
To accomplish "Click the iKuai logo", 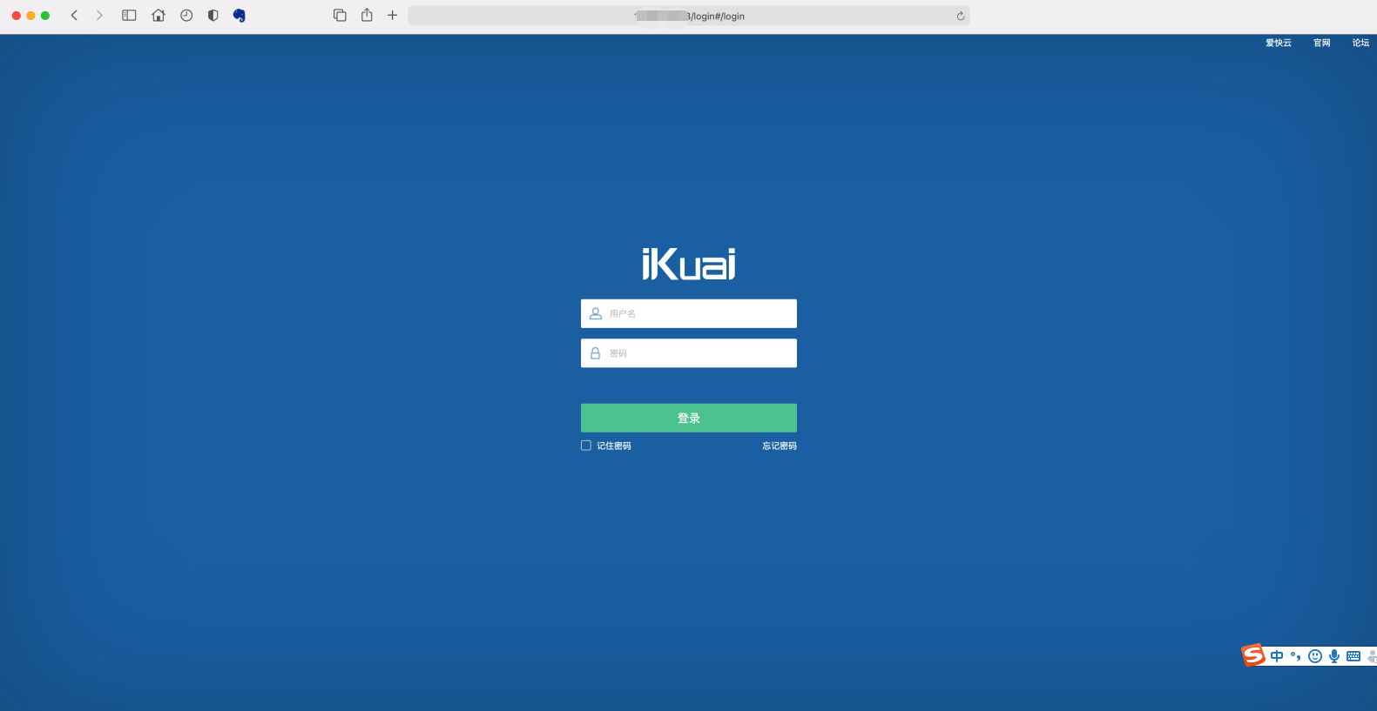I will coord(689,264).
